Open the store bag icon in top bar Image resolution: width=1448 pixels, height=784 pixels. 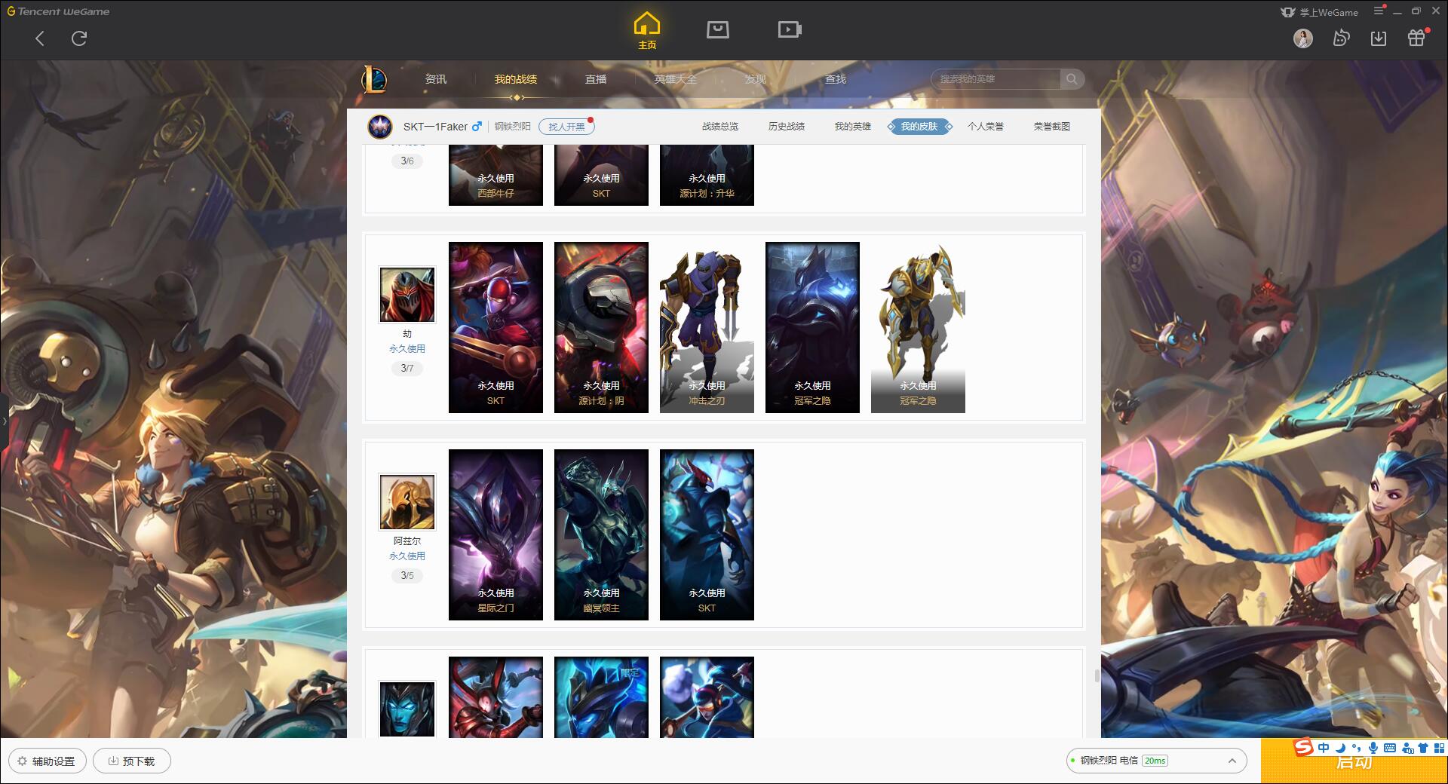point(718,29)
